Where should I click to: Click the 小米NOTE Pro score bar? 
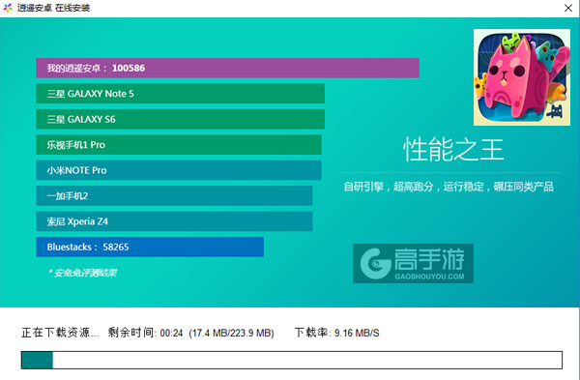(179, 170)
